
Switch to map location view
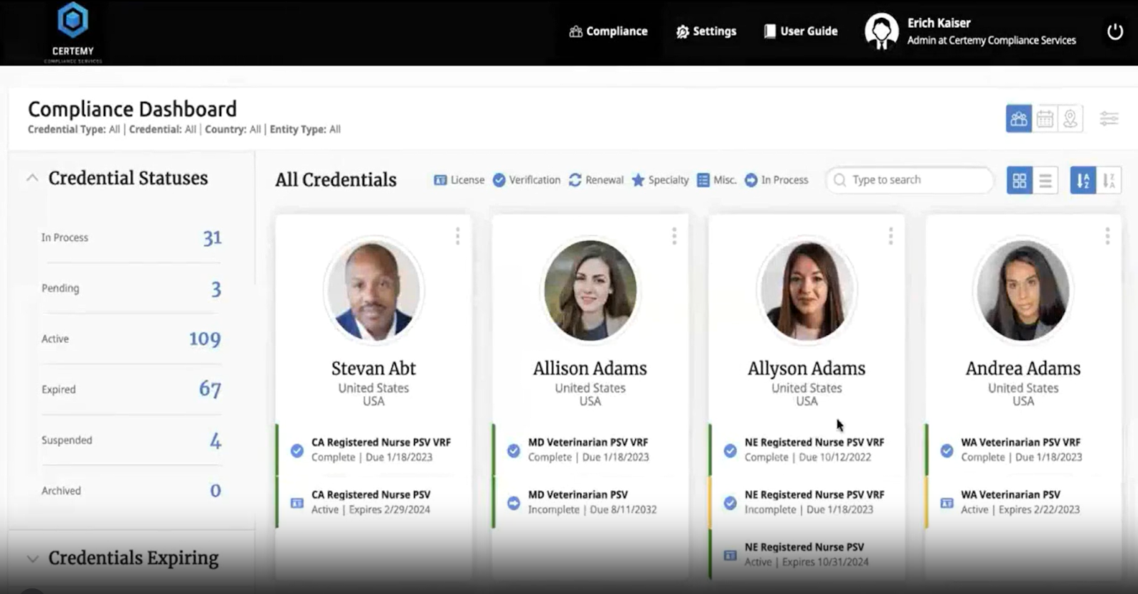[1070, 119]
